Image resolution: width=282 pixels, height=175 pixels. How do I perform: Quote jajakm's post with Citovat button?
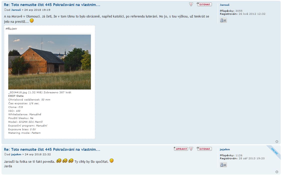pos(204,149)
